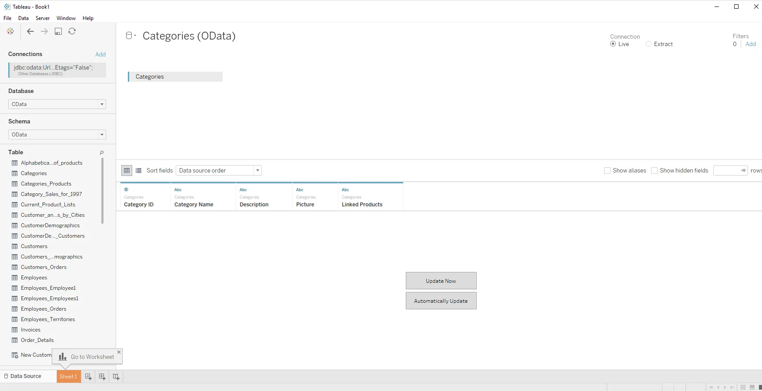Select the Customers table in the list

34,246
